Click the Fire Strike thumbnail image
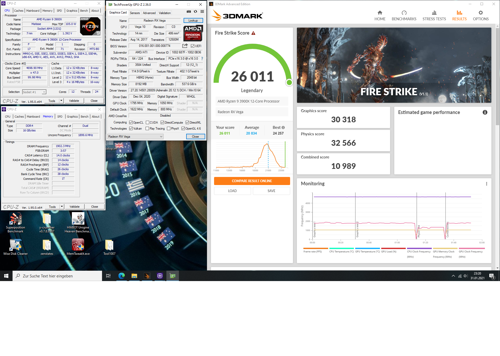 point(394,65)
